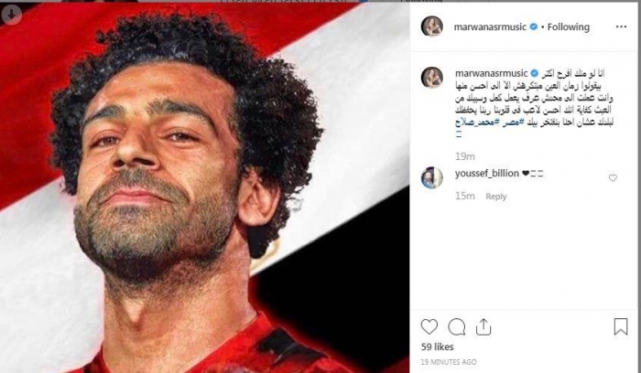This screenshot has height=373, width=641.
Task: Open three-dot more options menu
Action: 621,27
